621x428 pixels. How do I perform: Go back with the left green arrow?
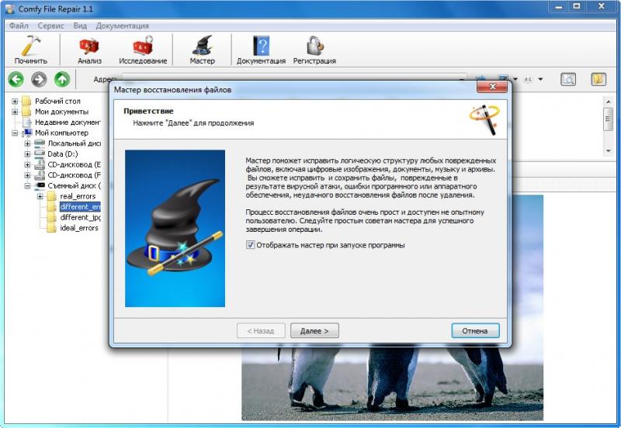16,80
